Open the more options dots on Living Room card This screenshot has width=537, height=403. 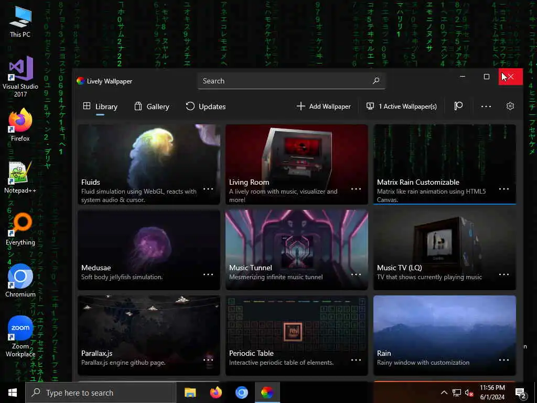[356, 189]
